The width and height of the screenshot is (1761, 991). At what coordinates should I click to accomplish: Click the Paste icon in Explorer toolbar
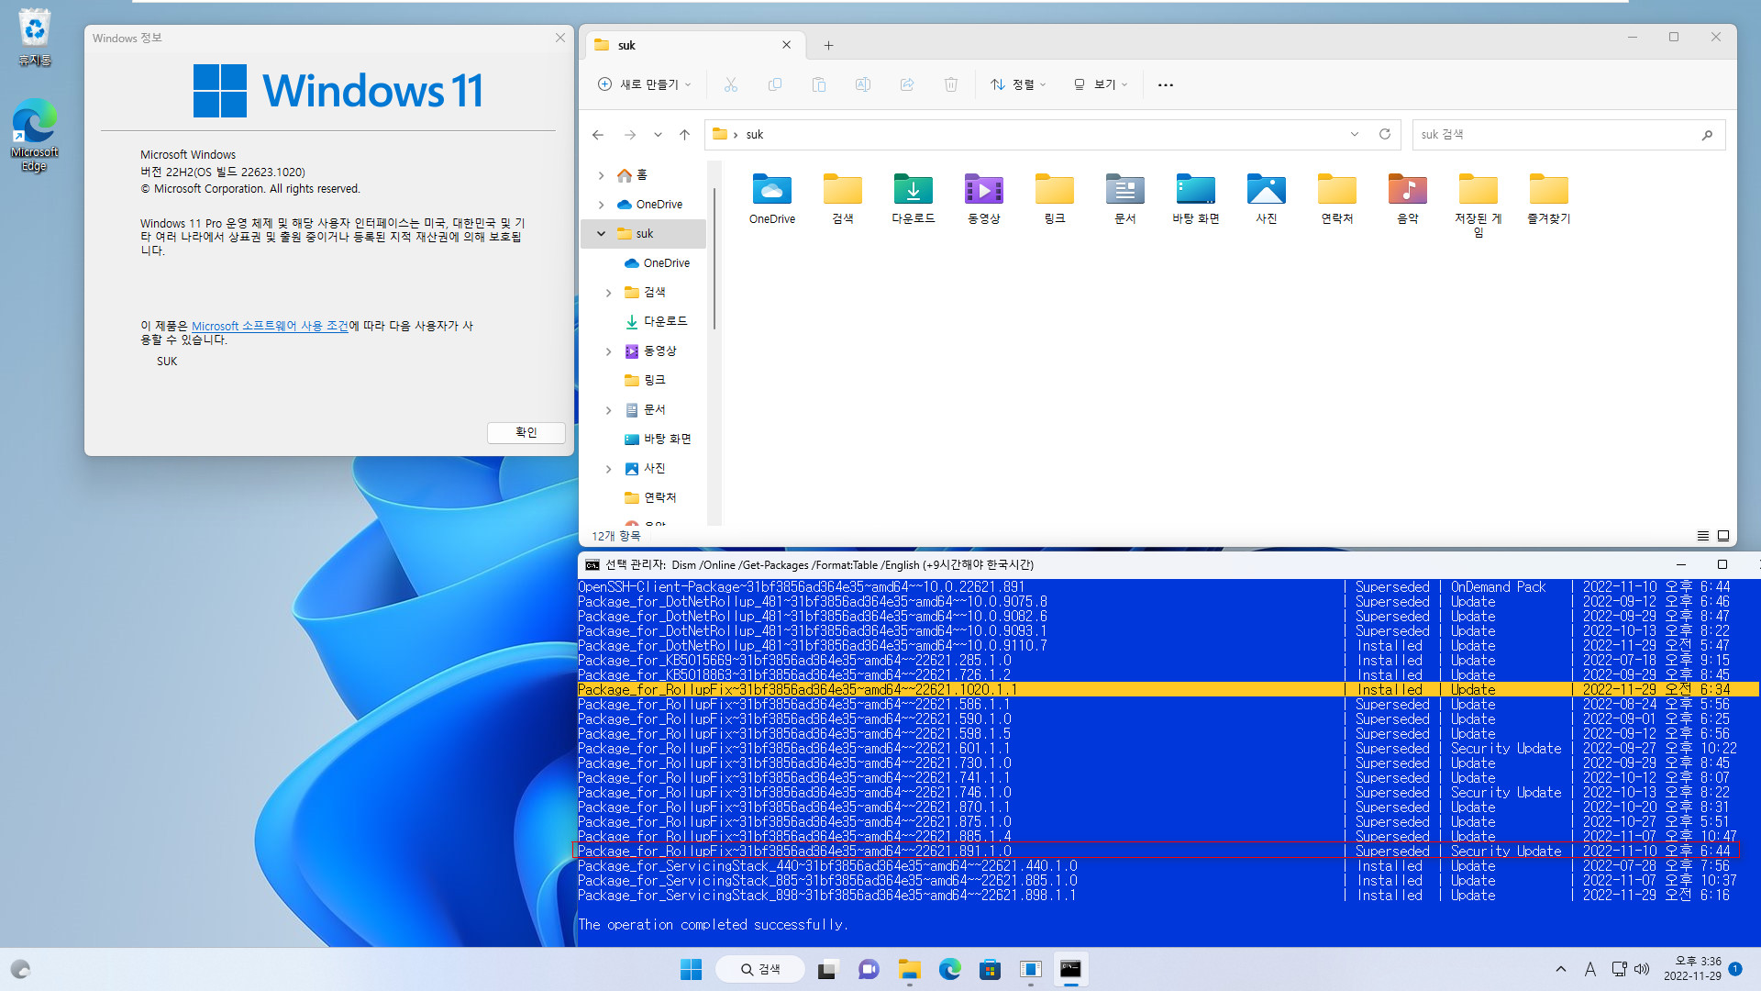tap(818, 84)
